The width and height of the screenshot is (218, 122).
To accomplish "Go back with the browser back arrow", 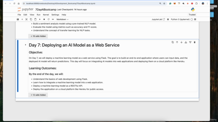I will (5, 3).
